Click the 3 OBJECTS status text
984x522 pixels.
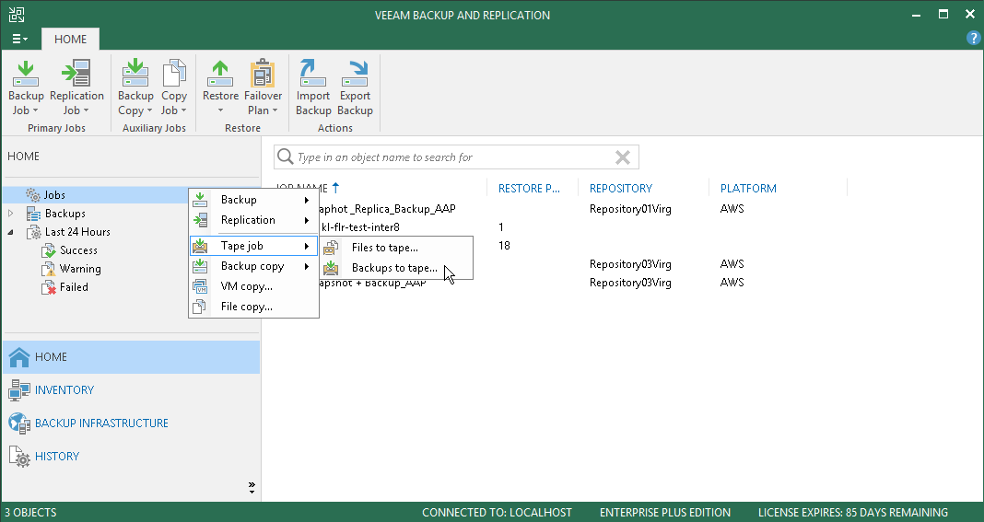click(30, 513)
